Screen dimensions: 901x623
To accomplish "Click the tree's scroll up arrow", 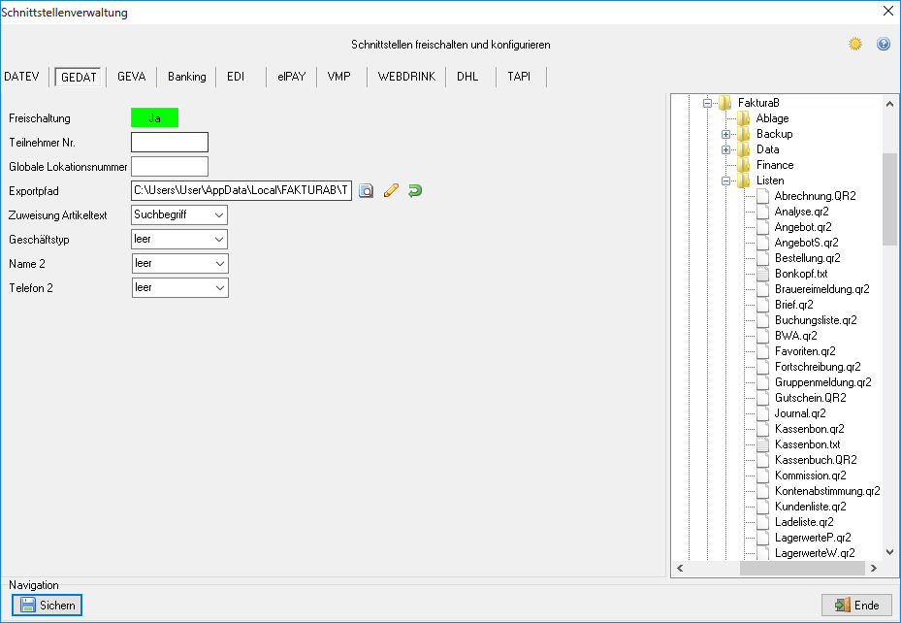I will click(889, 104).
